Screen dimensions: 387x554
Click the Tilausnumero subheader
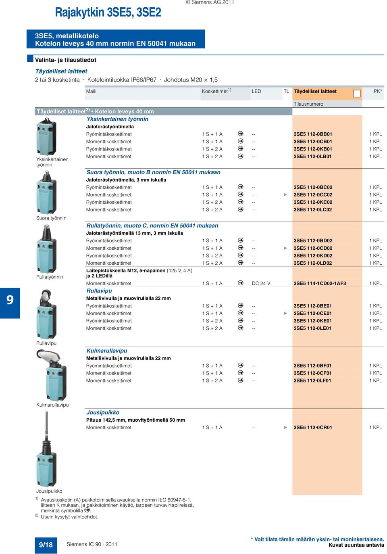pos(308,104)
